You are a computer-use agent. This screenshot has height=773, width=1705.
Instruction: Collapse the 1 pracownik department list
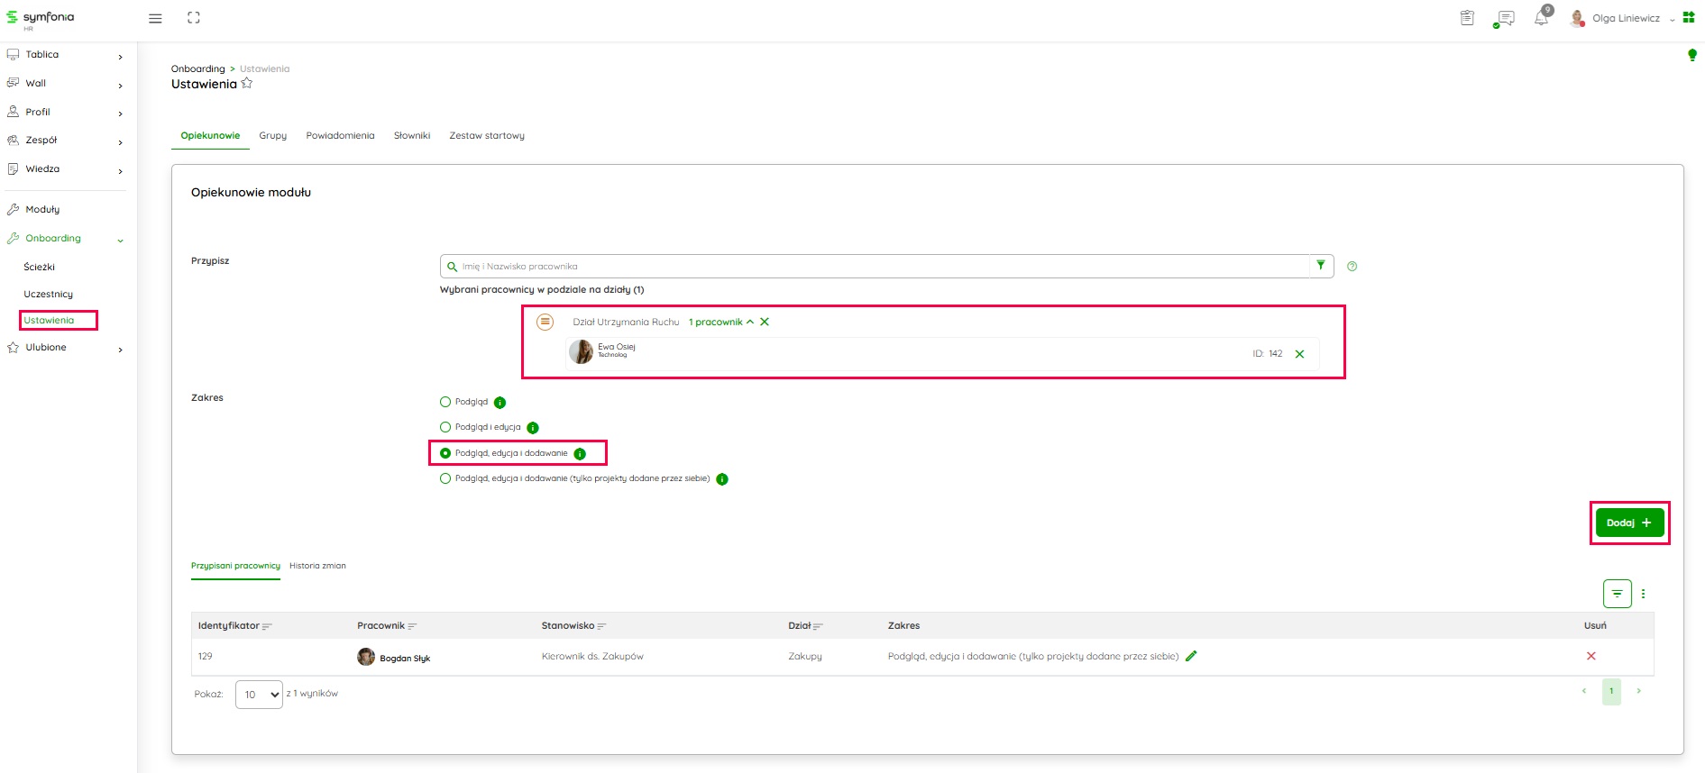[749, 322]
